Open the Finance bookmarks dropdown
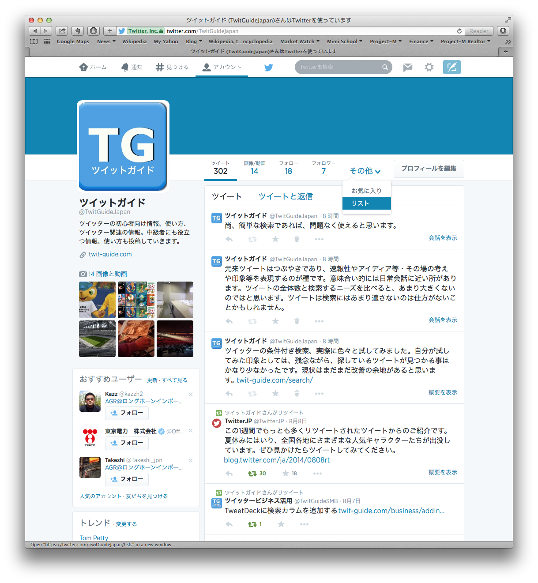This screenshot has height=583, width=538. pyautogui.click(x=421, y=41)
